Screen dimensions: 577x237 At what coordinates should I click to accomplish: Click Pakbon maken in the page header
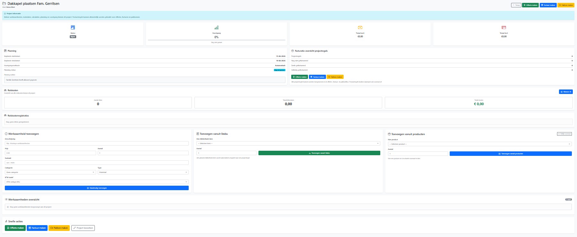pyautogui.click(x=566, y=5)
